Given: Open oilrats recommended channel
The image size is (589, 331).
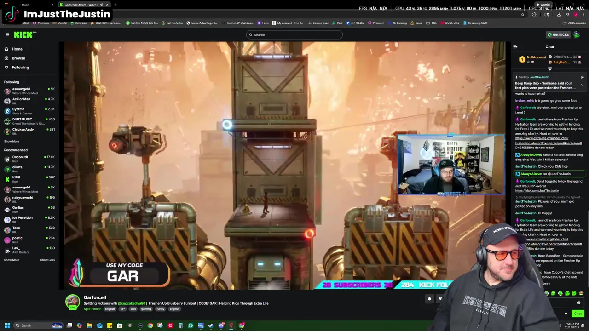Looking at the screenshot, I should point(29,169).
